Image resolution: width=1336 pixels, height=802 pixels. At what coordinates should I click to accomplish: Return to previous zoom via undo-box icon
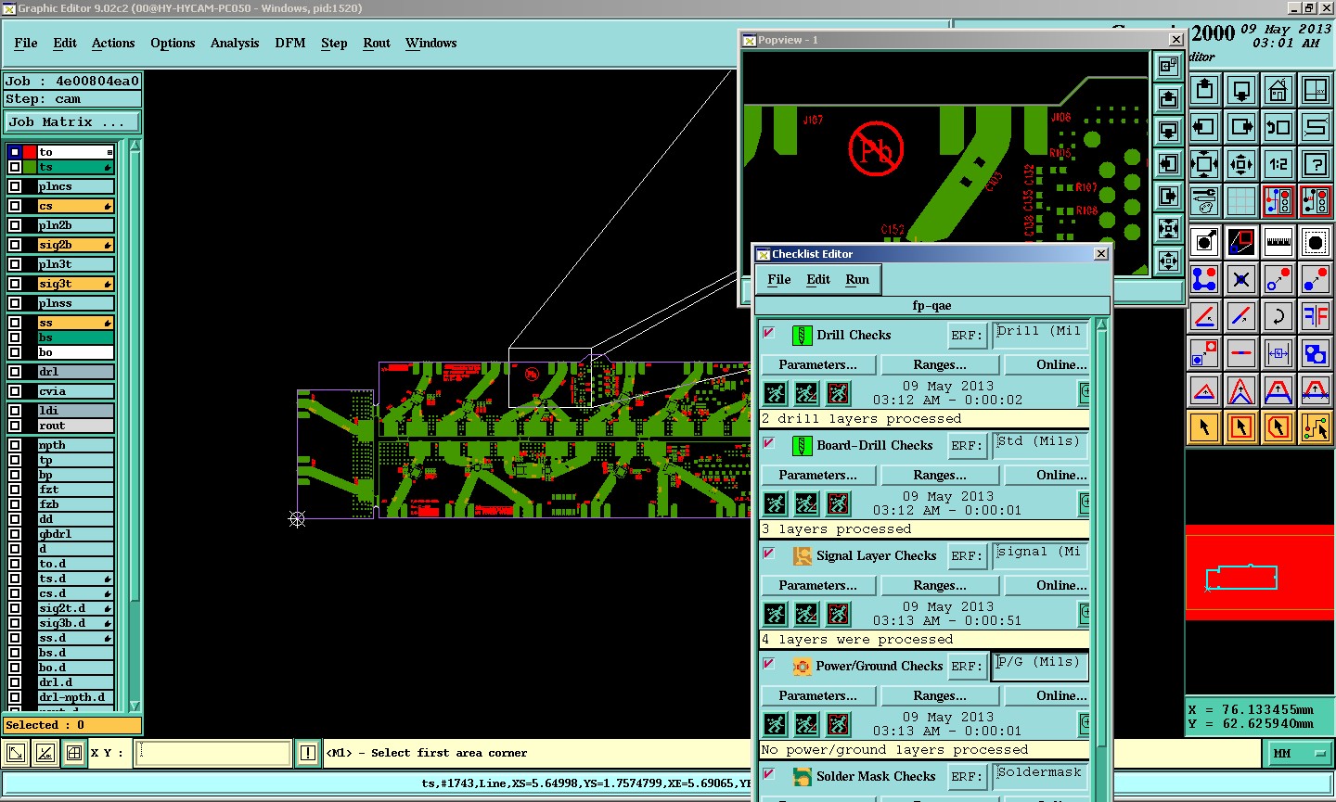[1278, 127]
